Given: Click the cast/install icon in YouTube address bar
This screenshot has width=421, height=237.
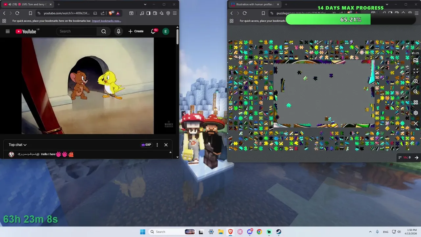Looking at the screenshot, I should coord(95,13).
